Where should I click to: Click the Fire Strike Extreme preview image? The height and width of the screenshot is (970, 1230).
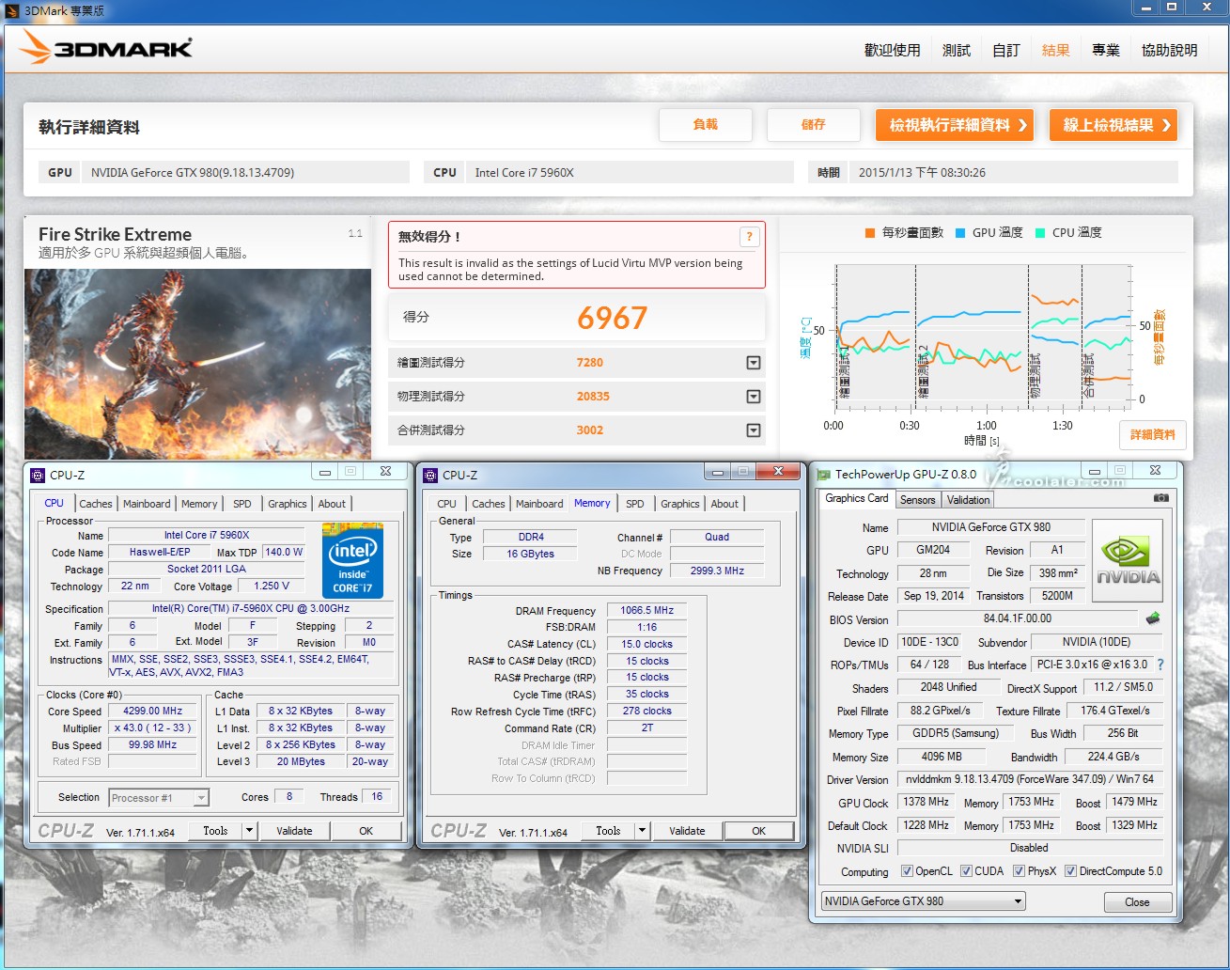pos(197,364)
